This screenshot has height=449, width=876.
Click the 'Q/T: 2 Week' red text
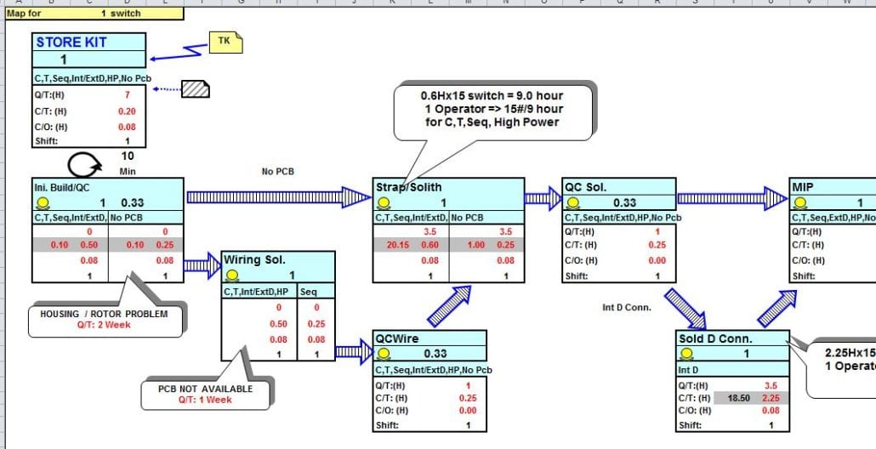104,325
